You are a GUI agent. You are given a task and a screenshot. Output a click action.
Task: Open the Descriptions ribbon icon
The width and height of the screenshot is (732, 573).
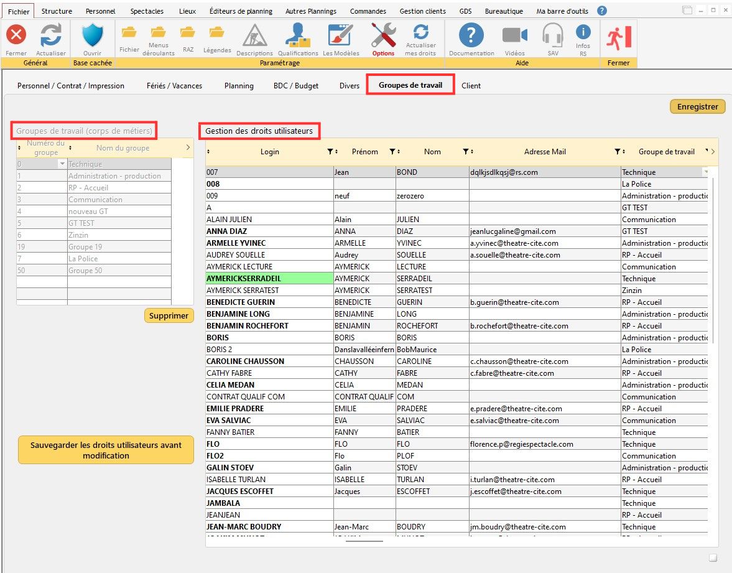tap(254, 36)
